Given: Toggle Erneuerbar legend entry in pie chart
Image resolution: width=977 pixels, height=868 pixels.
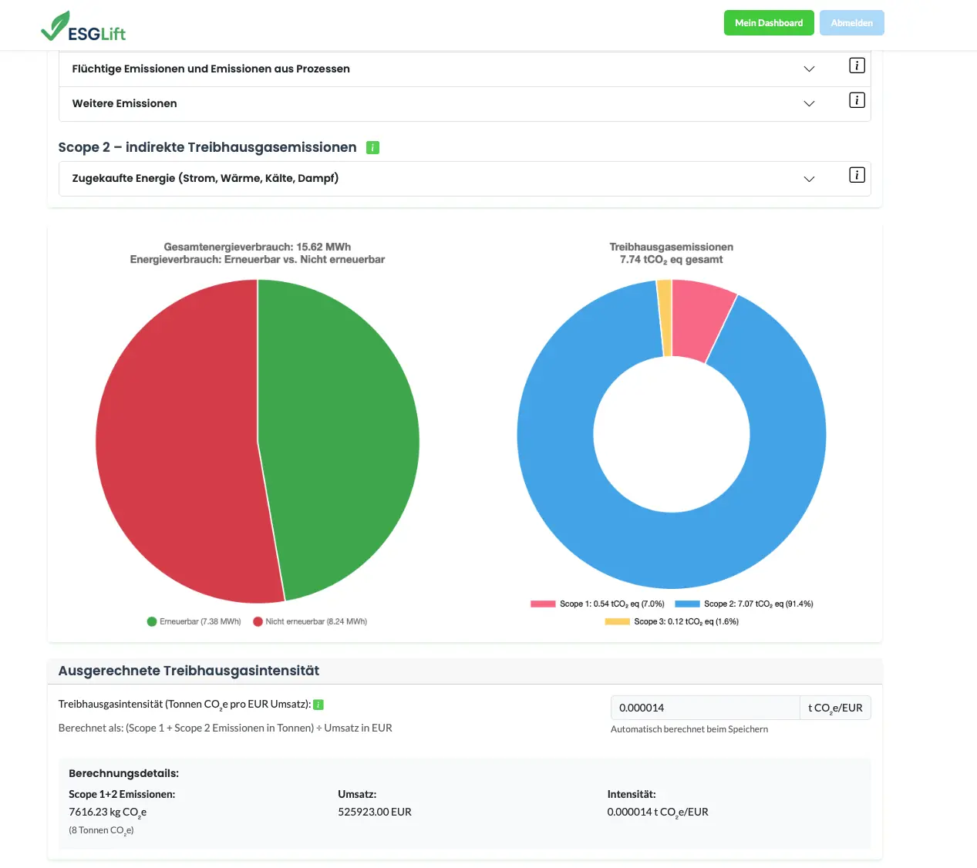Looking at the screenshot, I should pyautogui.click(x=194, y=621).
